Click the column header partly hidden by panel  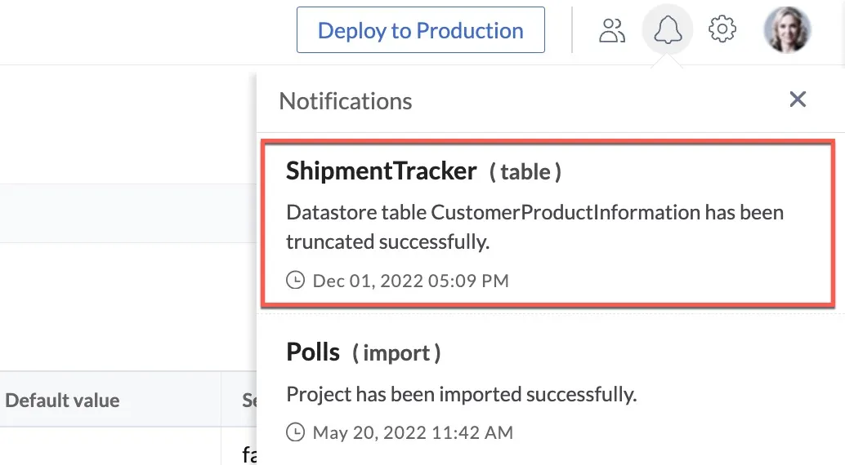[249, 400]
